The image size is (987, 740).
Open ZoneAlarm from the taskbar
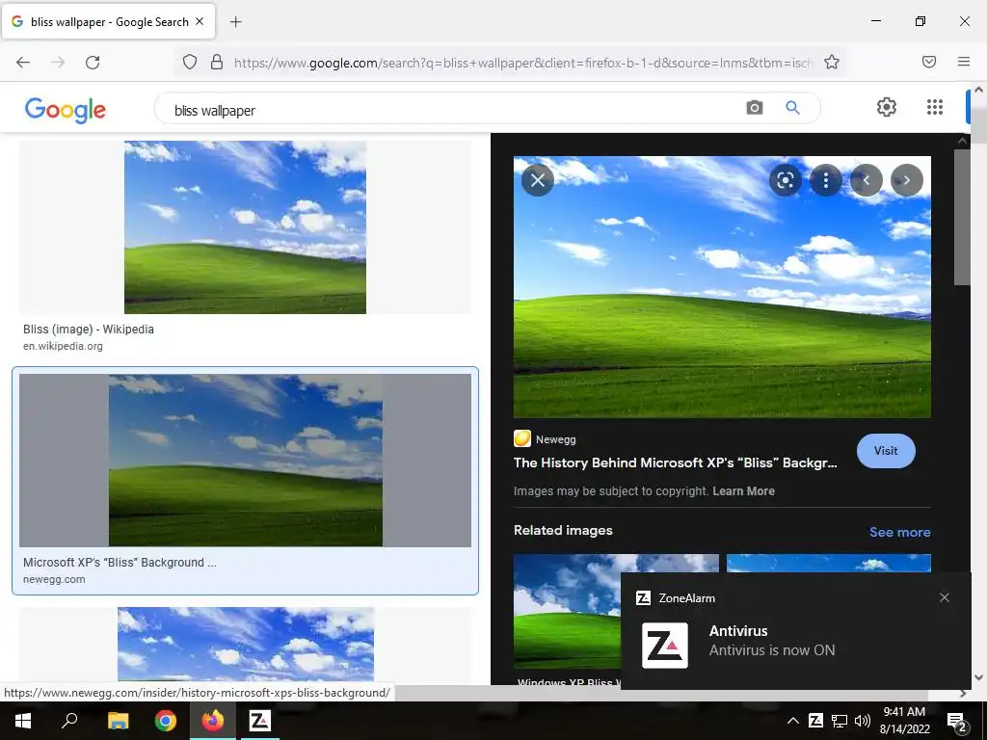(259, 721)
